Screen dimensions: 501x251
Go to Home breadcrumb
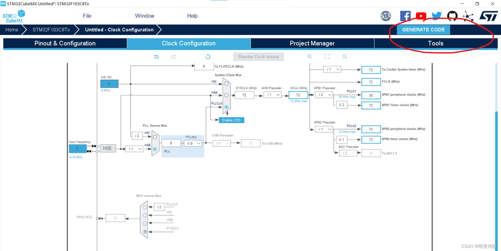12,30
